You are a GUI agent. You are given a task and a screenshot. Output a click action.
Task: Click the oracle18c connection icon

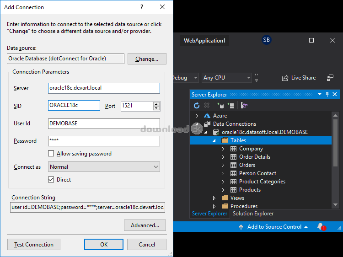pos(216,132)
